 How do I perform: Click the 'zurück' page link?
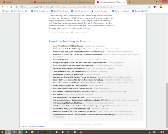point(53,32)
